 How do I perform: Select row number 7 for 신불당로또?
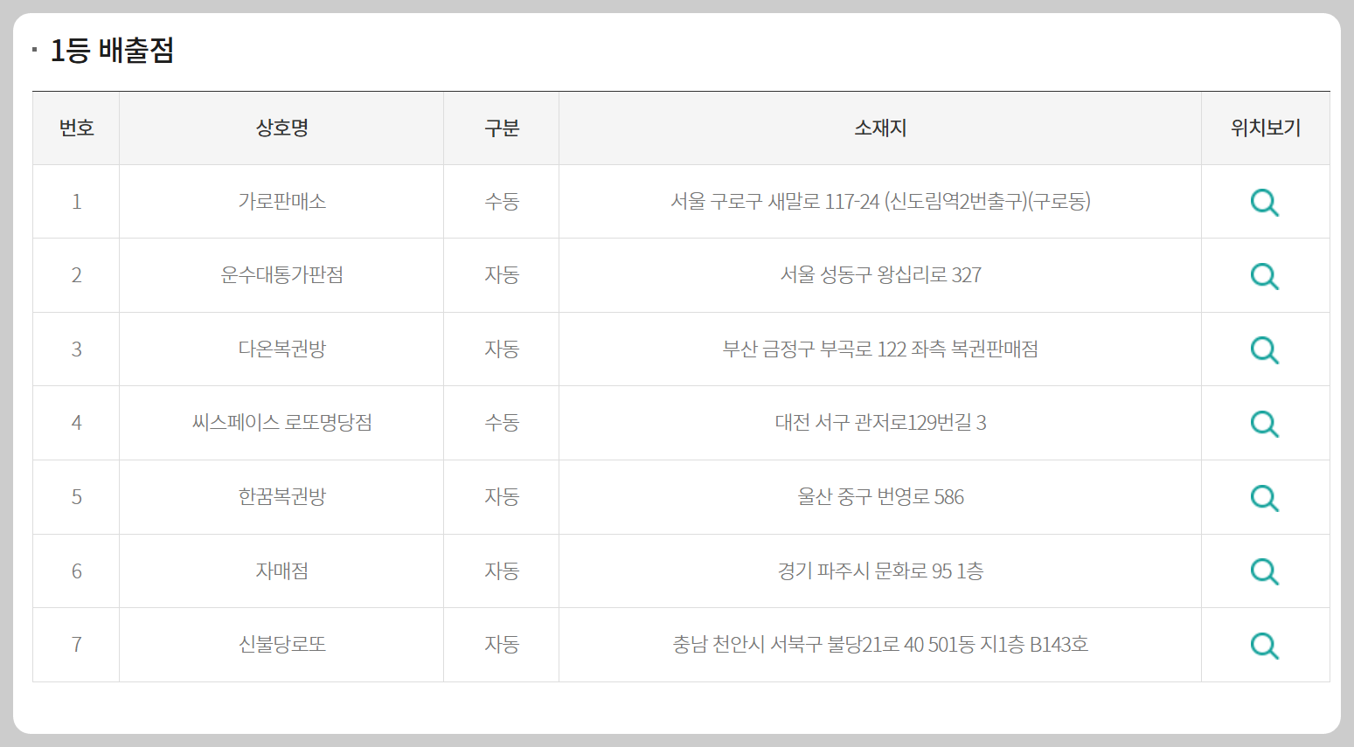76,645
